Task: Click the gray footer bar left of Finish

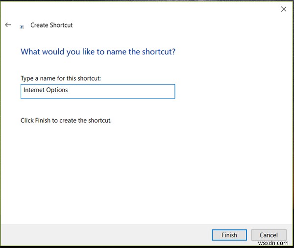Action: tap(106, 235)
